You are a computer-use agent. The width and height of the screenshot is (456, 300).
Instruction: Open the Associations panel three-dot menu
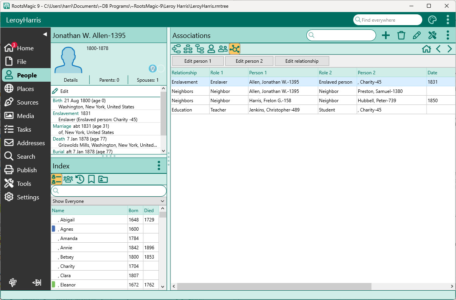pyautogui.click(x=448, y=36)
